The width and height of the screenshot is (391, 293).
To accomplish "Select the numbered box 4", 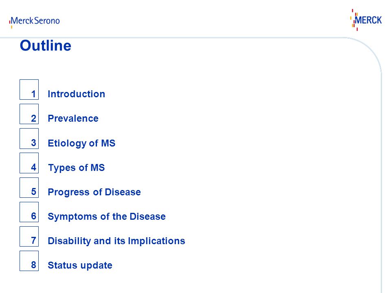I will click(29, 163).
